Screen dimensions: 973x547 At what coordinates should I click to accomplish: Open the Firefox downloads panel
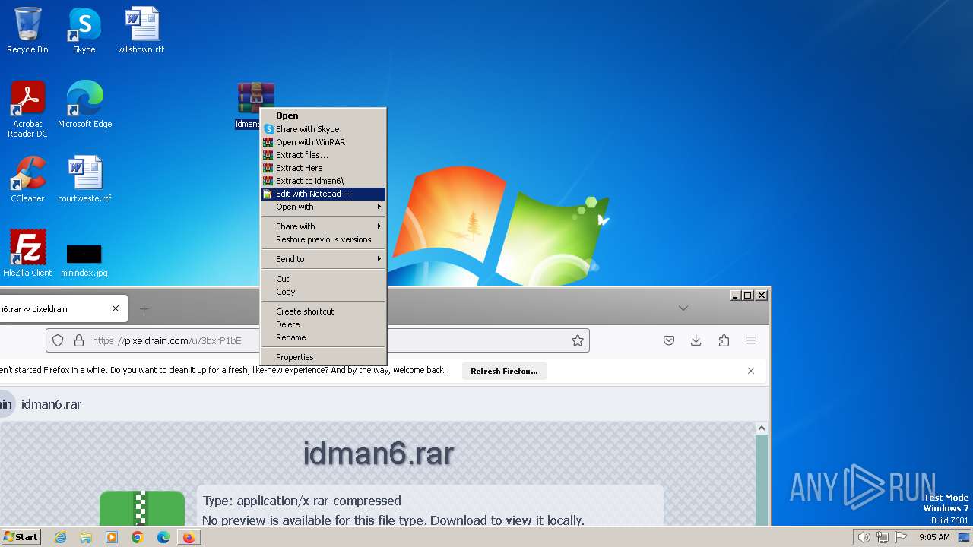coord(696,340)
